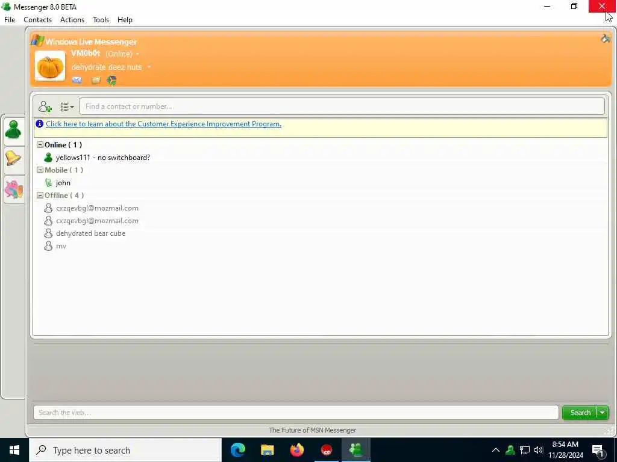
Task: Open the Windows Start menu
Action: tap(14, 450)
